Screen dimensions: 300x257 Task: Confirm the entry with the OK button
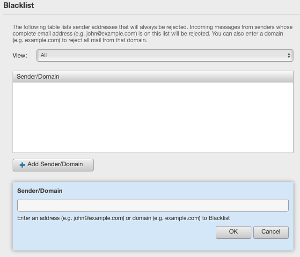click(234, 232)
